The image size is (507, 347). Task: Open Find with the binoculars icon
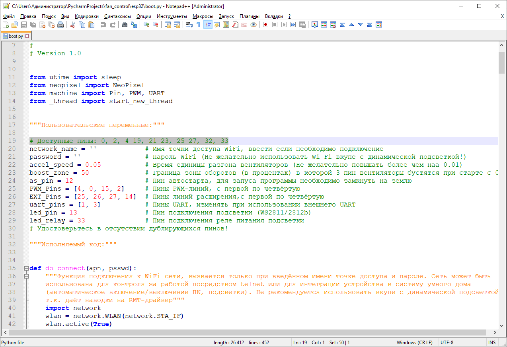click(125, 25)
